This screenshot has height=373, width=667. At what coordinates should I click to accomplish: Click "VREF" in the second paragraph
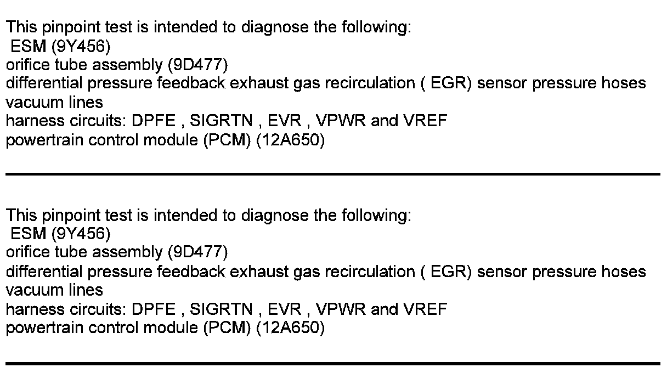tap(425, 309)
